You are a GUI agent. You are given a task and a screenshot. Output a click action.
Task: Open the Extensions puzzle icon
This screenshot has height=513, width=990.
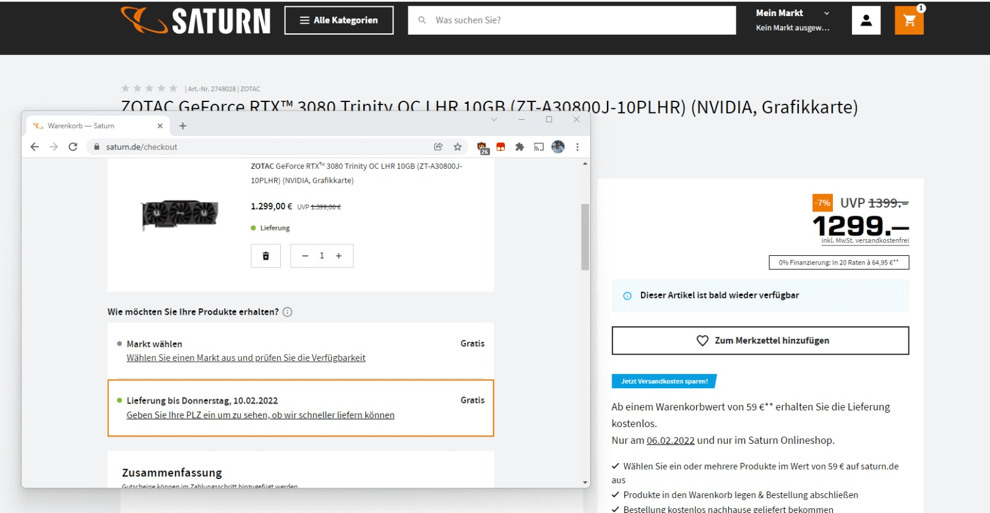pyautogui.click(x=520, y=146)
